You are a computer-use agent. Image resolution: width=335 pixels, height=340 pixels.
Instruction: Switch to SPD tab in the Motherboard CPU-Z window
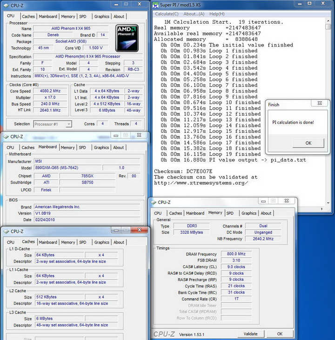pyautogui.click(x=82, y=147)
